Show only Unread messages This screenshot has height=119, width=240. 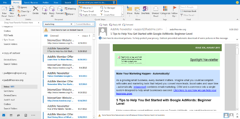point(54,36)
